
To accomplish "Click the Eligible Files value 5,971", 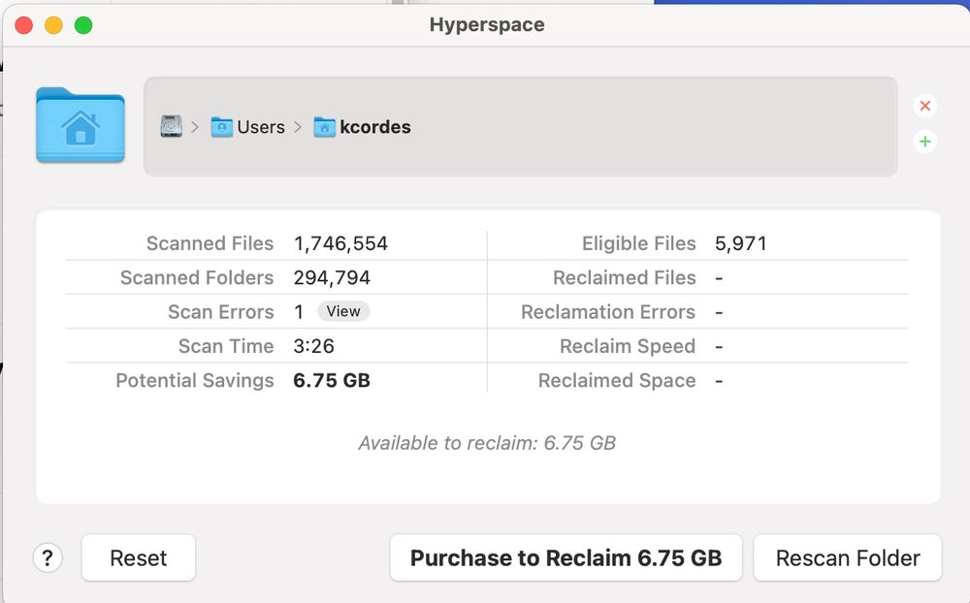I will [740, 243].
